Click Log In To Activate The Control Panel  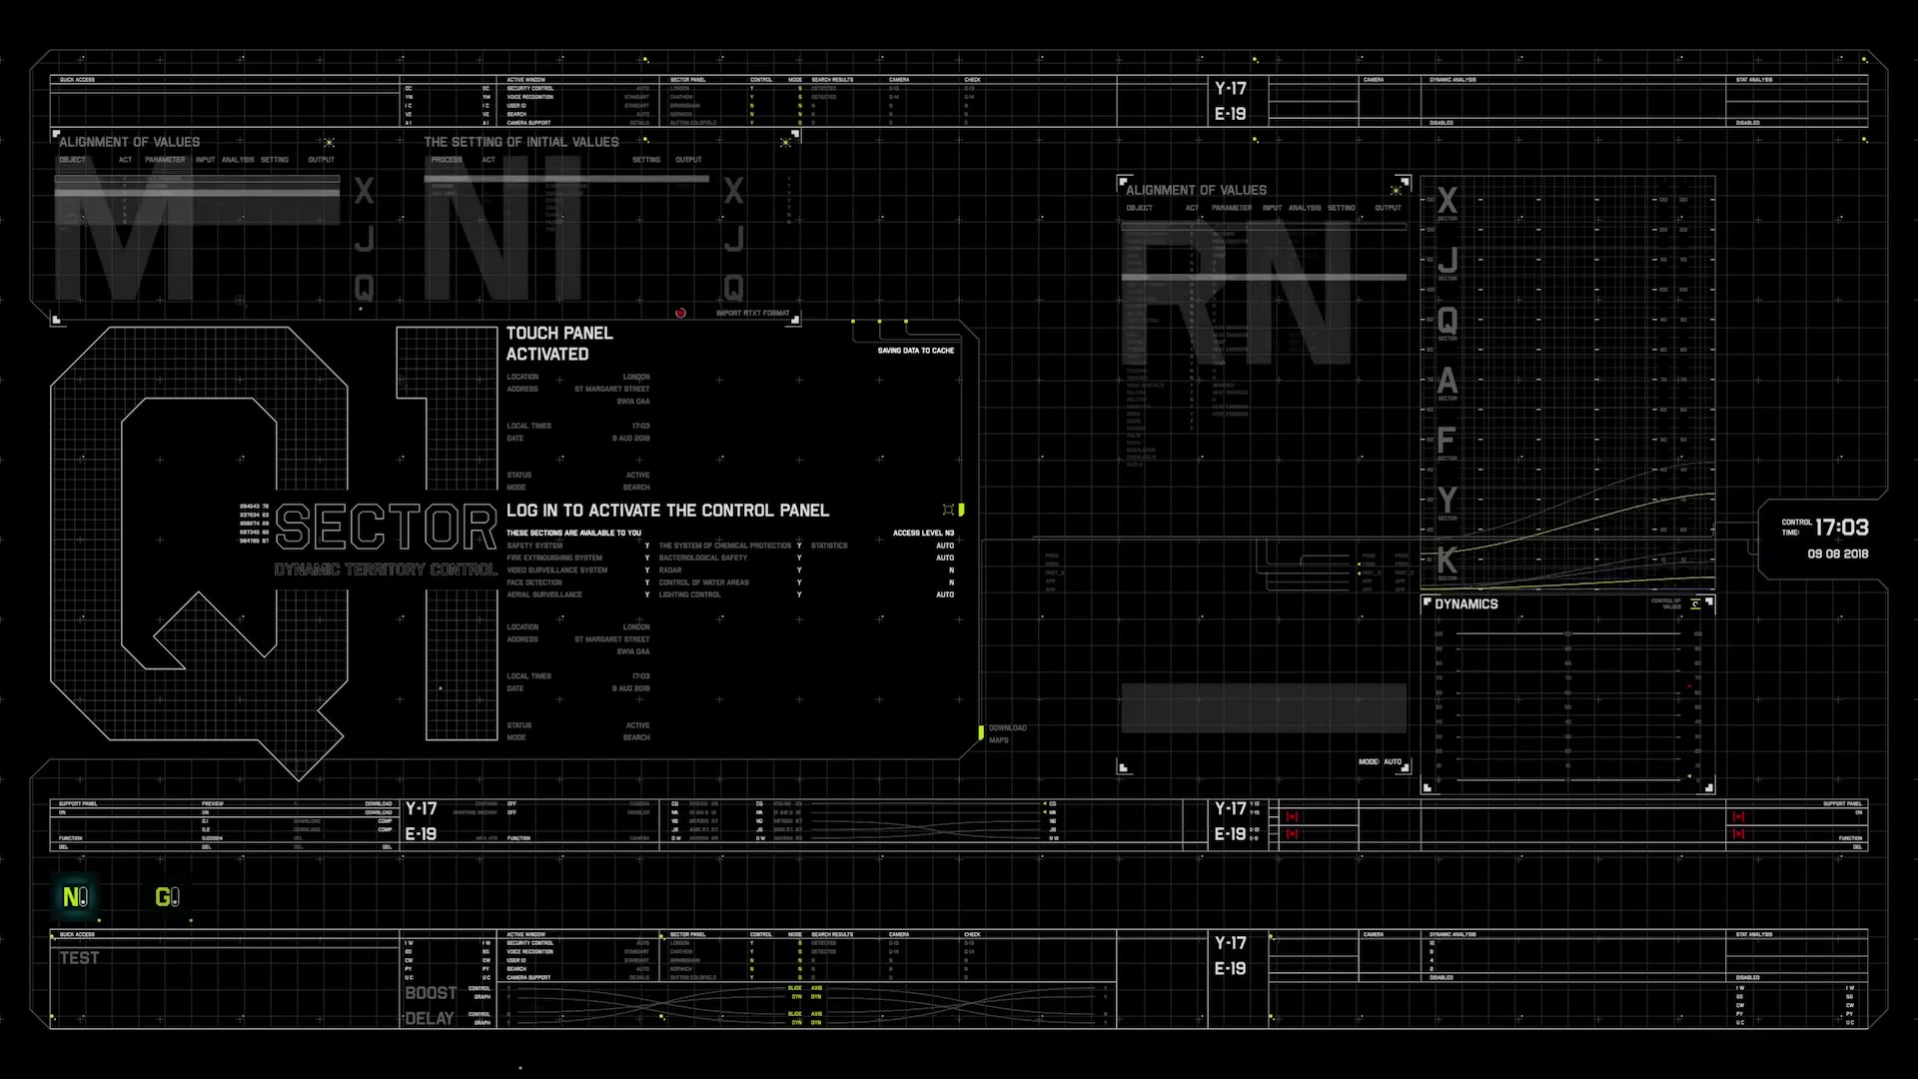(667, 511)
